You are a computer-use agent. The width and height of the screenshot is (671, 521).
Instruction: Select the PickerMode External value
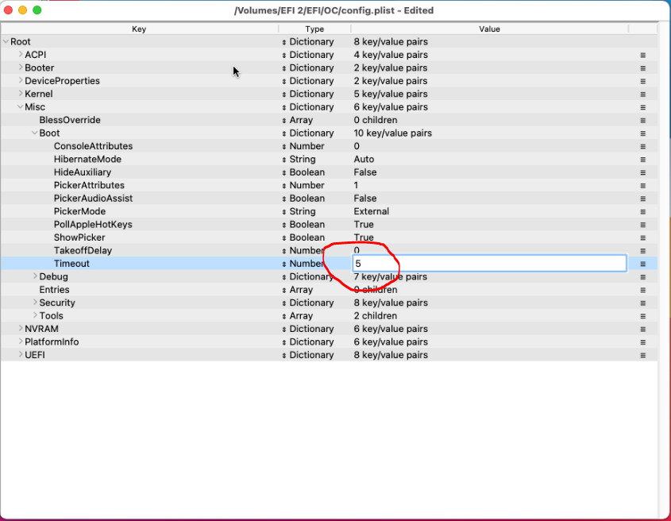372,211
